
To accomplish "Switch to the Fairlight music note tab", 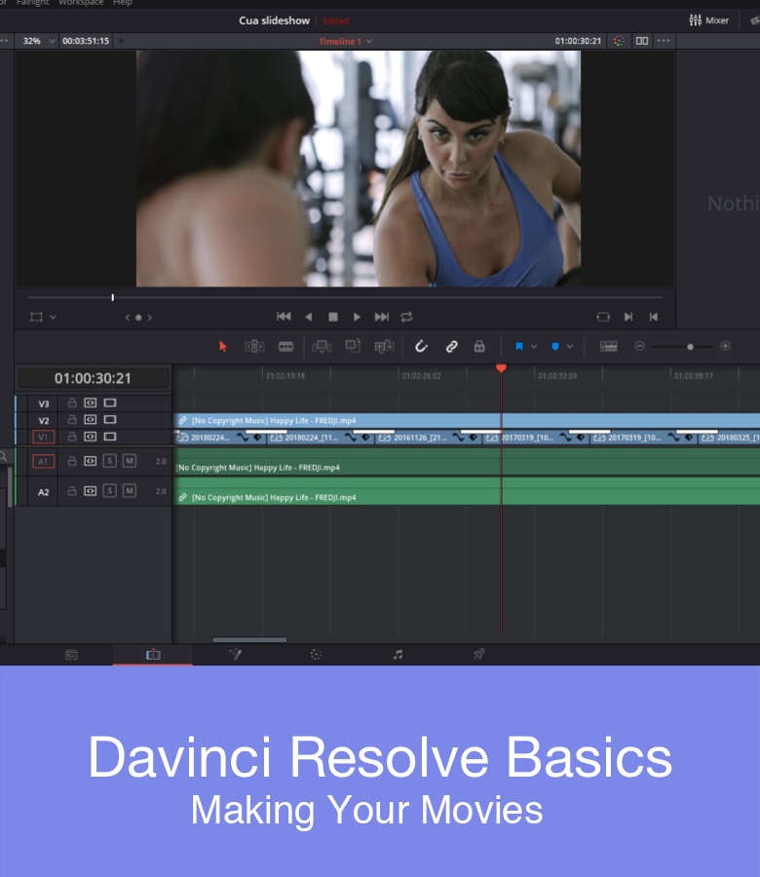I will coord(398,655).
